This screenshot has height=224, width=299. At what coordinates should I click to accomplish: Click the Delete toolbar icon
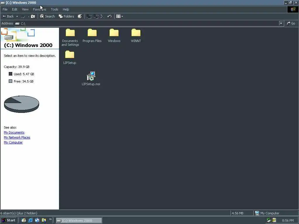tap(102, 16)
